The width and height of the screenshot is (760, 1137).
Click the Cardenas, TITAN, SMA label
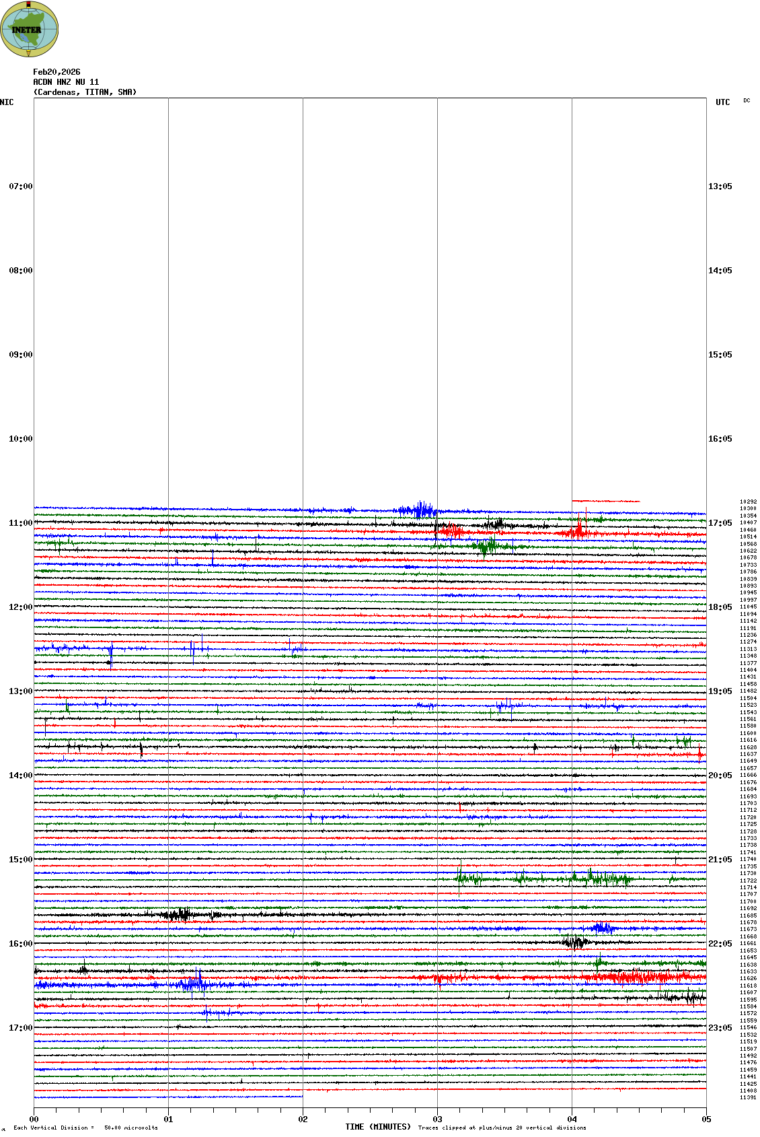click(85, 92)
